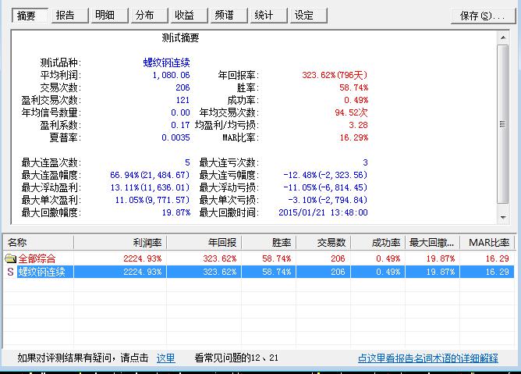This screenshot has height=374, width=521.
Task: Open the 频谱 tab
Action: [x=225, y=15]
